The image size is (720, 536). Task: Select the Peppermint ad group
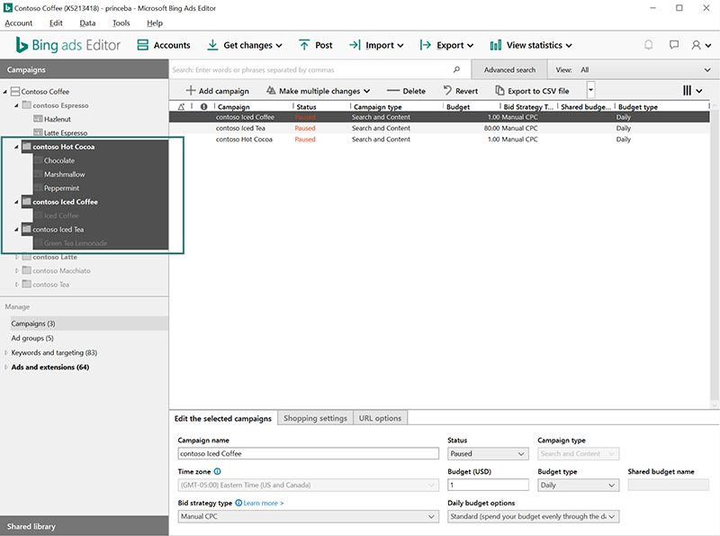pyautogui.click(x=61, y=188)
